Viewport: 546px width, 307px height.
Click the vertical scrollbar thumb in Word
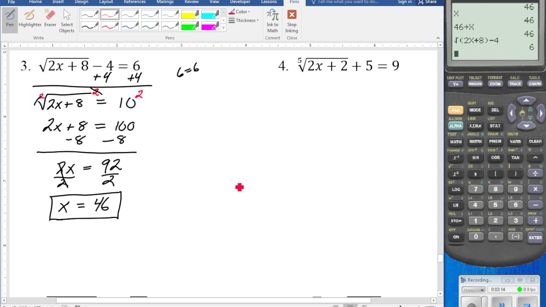[440, 258]
